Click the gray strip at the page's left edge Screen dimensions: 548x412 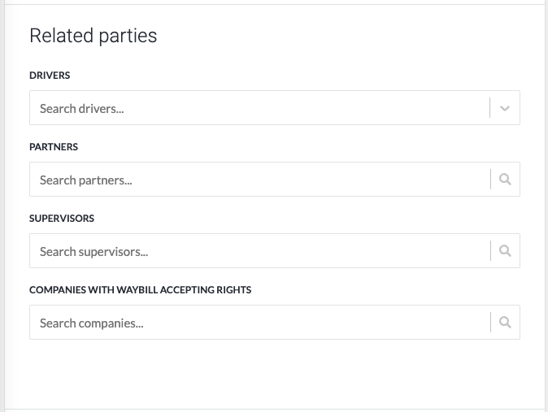(2, 206)
